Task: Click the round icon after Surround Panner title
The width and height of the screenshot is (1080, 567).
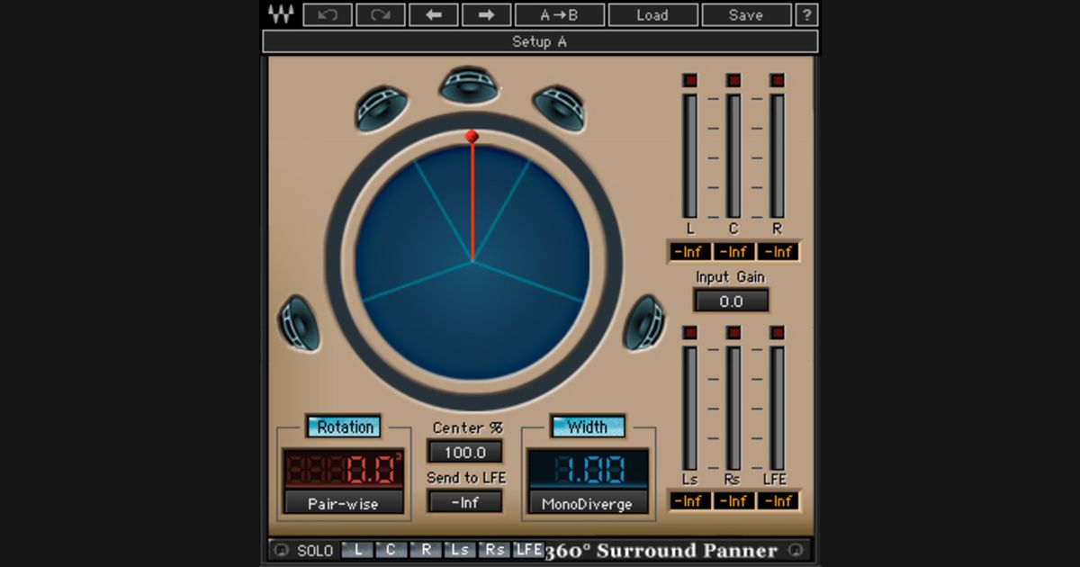Action: click(796, 550)
